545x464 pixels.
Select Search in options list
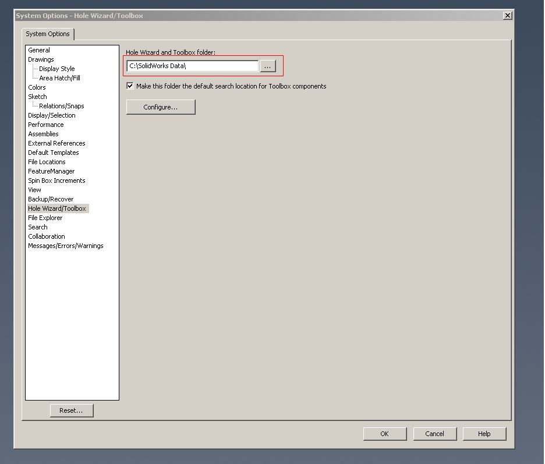38,227
